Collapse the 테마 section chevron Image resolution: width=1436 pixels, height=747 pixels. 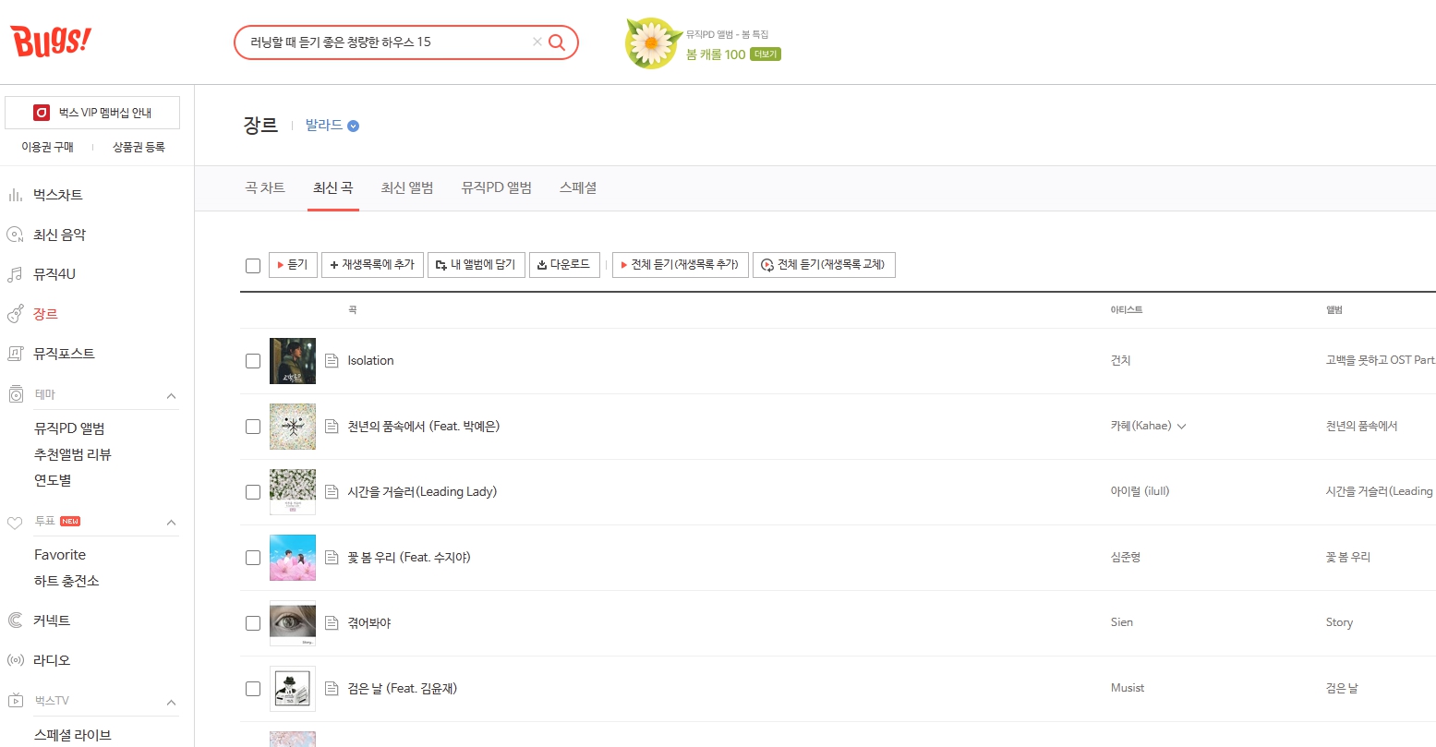point(171,395)
